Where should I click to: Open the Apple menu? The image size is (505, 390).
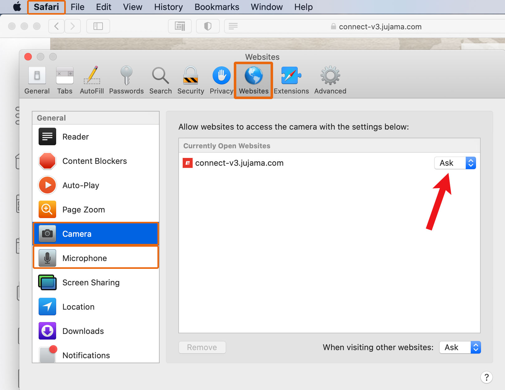(x=17, y=7)
